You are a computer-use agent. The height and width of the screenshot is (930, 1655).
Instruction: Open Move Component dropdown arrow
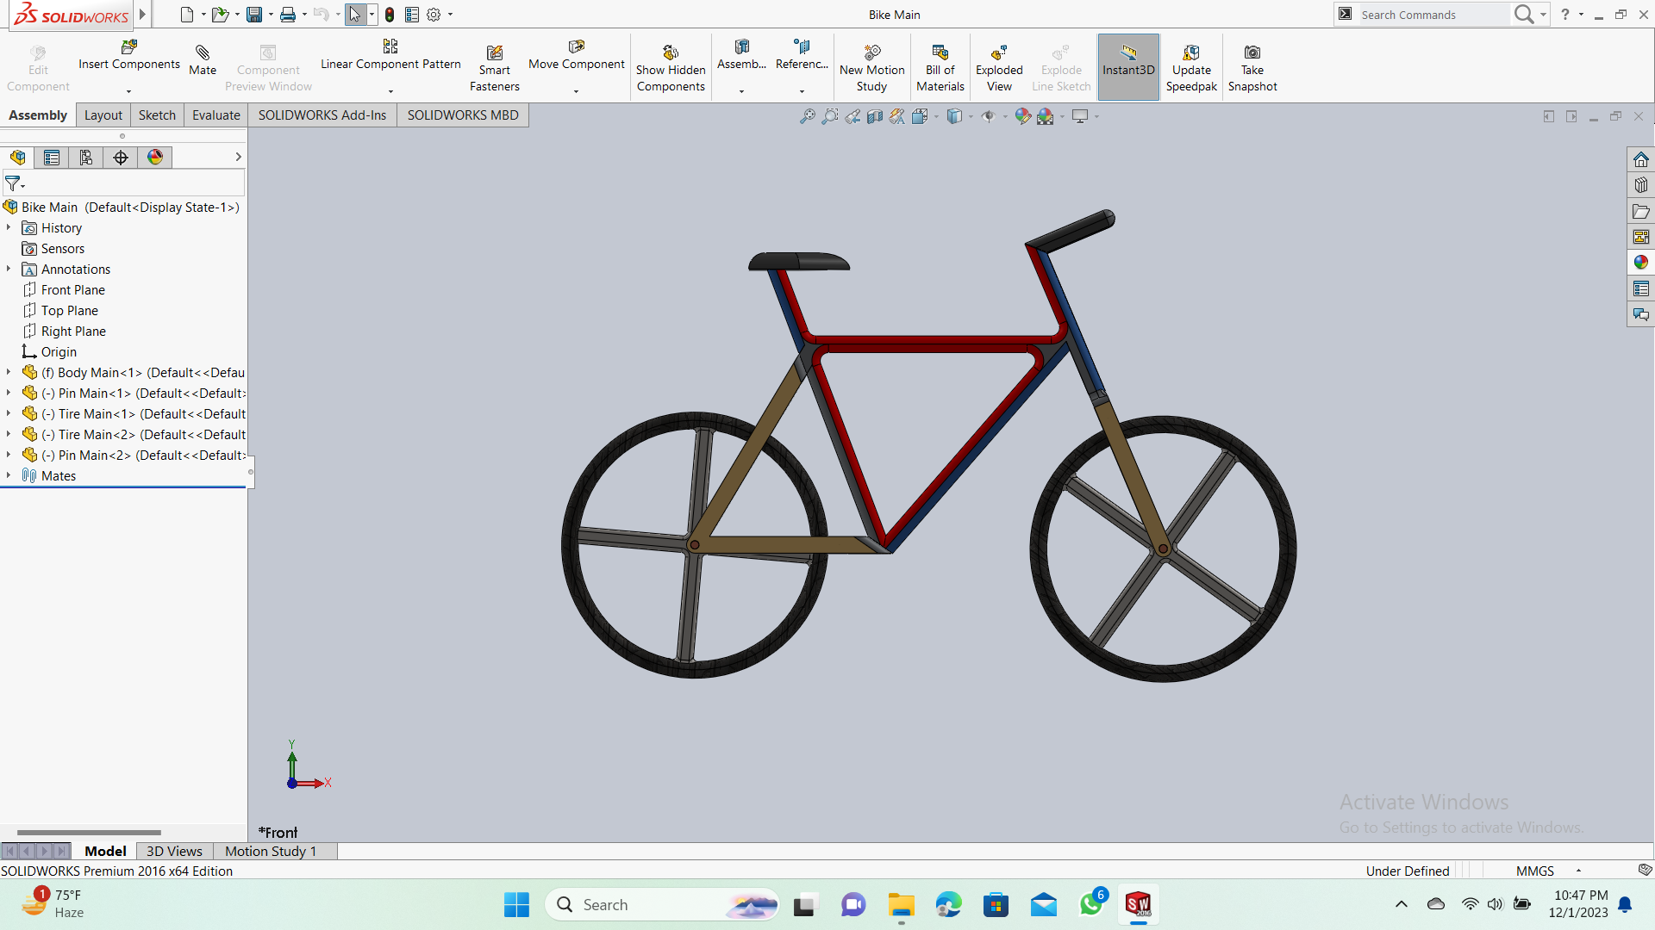point(576,91)
